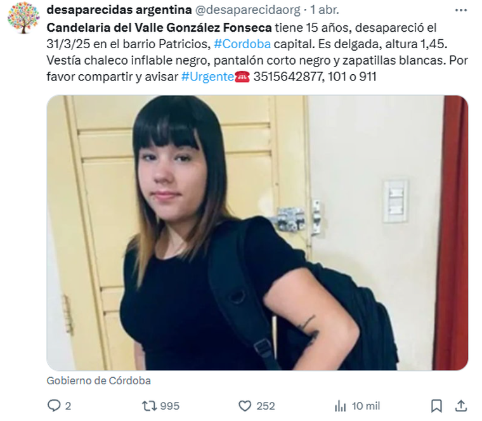The image size is (482, 421).
Task: Click the Gobierno de Córdoba image caption
Action: tap(99, 381)
